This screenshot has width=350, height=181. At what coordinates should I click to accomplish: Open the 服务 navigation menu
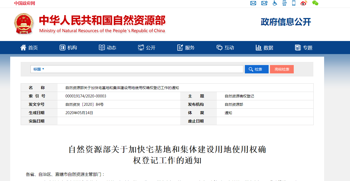[186, 48]
